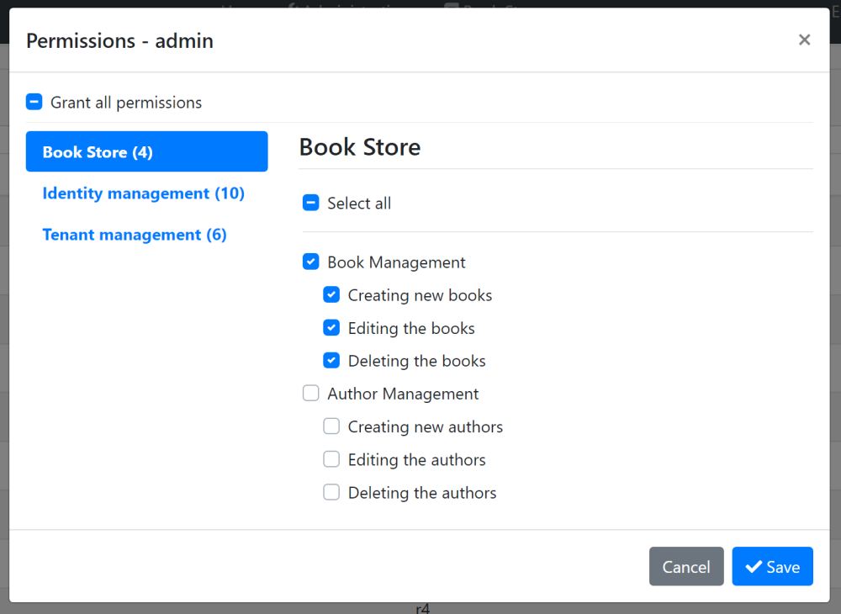Check the Creating new authors permission

pyautogui.click(x=331, y=426)
